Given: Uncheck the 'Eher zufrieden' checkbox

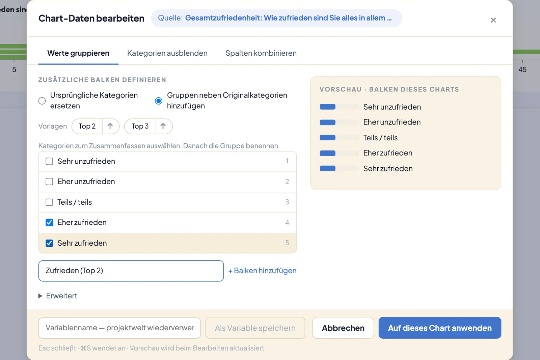Looking at the screenshot, I should (49, 222).
